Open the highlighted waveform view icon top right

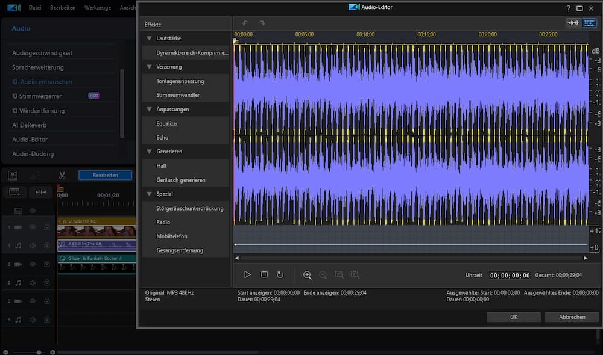(x=589, y=22)
